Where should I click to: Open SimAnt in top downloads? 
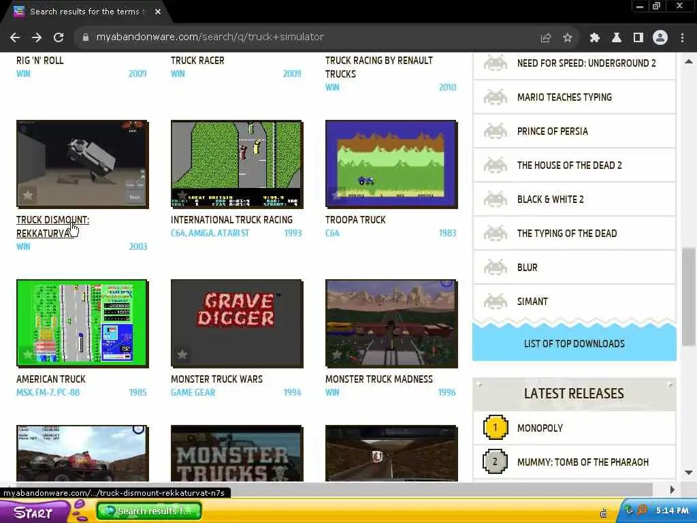[x=532, y=302]
